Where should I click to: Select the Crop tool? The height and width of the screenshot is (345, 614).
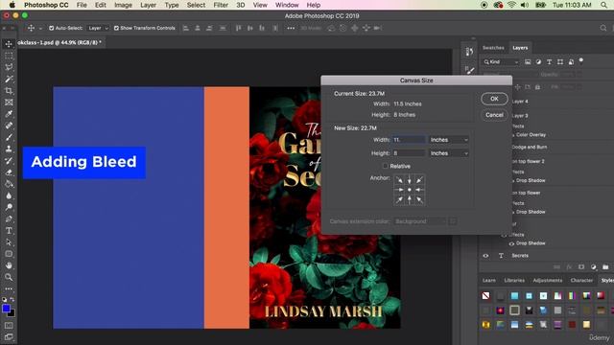(9, 91)
